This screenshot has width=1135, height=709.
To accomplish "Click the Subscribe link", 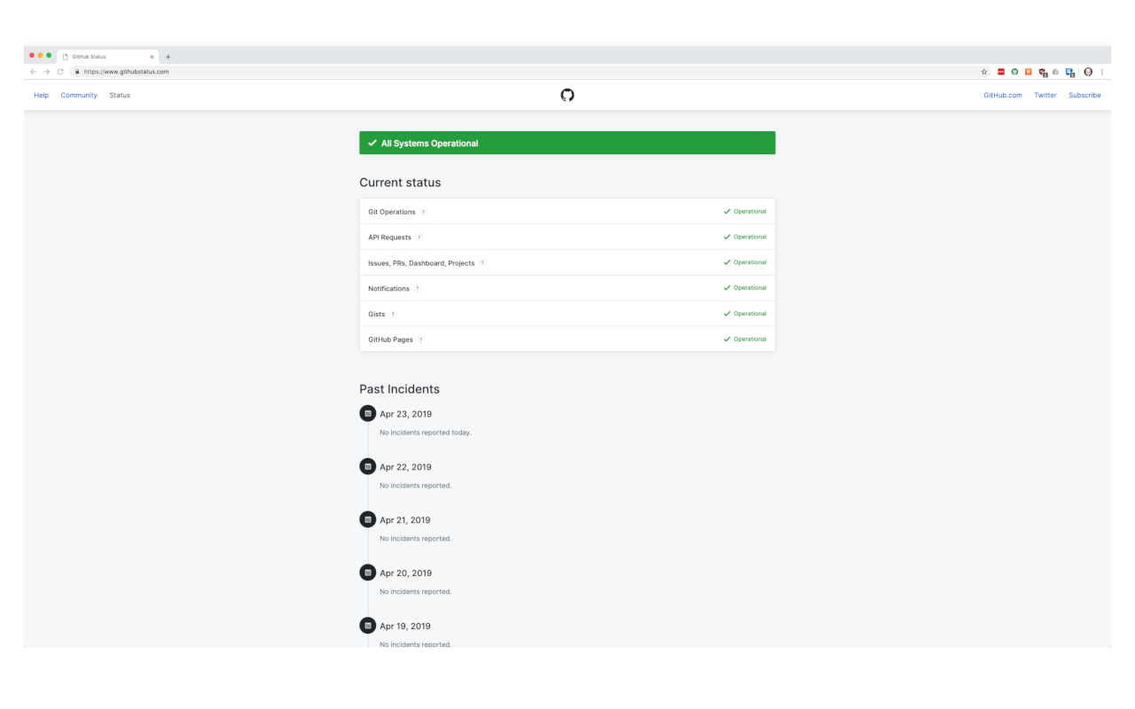I will (x=1085, y=95).
